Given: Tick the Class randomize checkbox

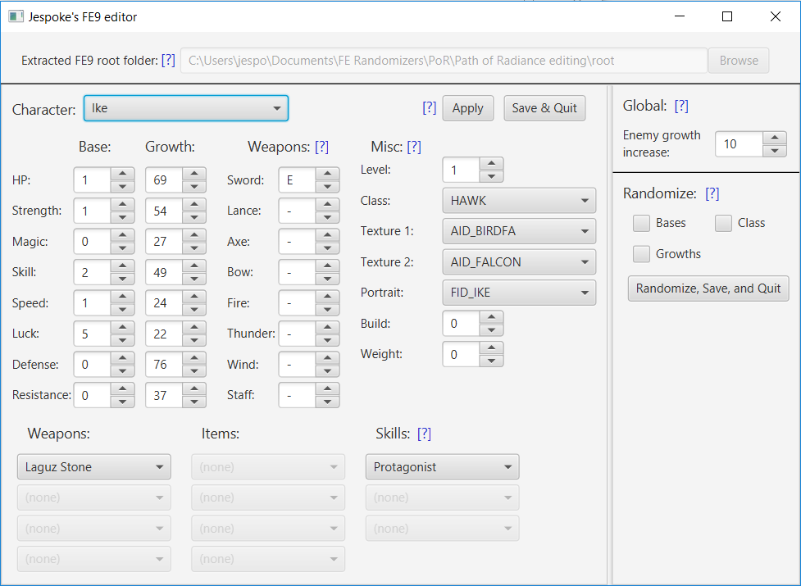Looking at the screenshot, I should pyautogui.click(x=723, y=223).
